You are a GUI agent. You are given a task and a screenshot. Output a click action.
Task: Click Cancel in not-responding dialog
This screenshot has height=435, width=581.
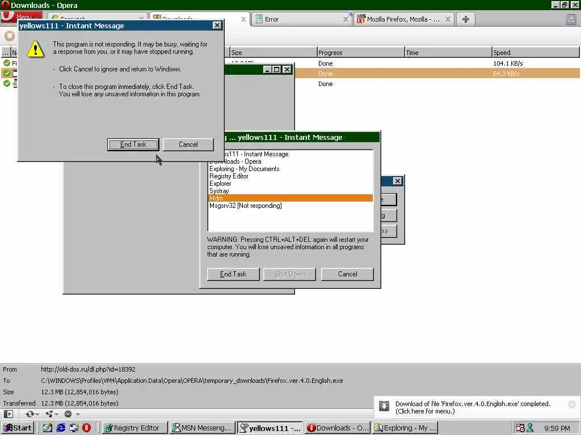188,144
